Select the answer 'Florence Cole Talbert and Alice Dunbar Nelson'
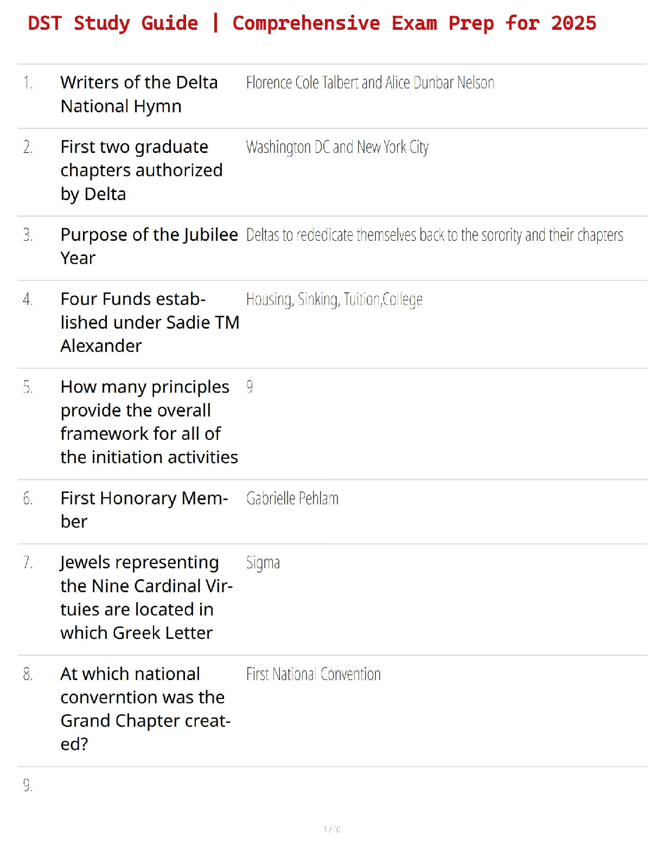The height and width of the screenshot is (859, 664). coord(370,83)
